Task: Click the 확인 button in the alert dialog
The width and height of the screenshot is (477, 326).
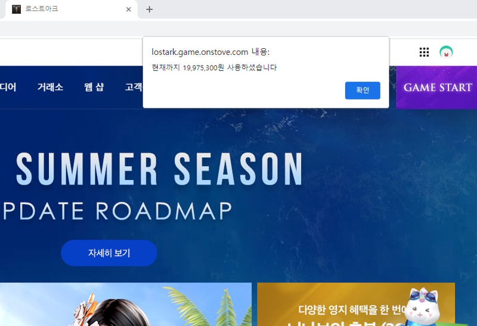Action: pos(363,91)
